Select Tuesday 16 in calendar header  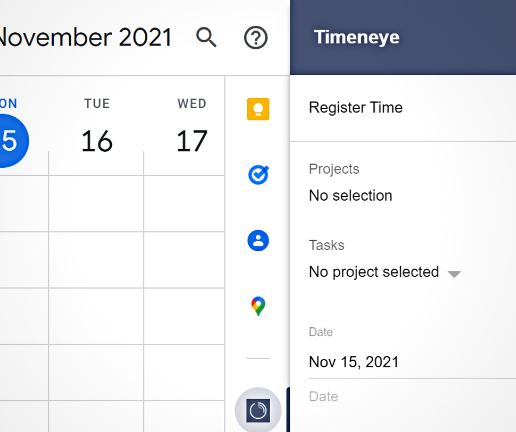click(97, 141)
